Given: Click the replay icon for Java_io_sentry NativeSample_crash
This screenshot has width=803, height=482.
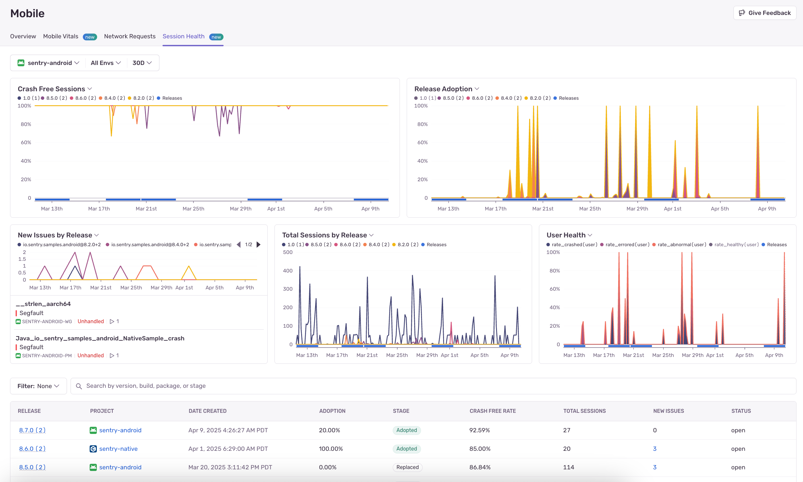Looking at the screenshot, I should (x=112, y=355).
